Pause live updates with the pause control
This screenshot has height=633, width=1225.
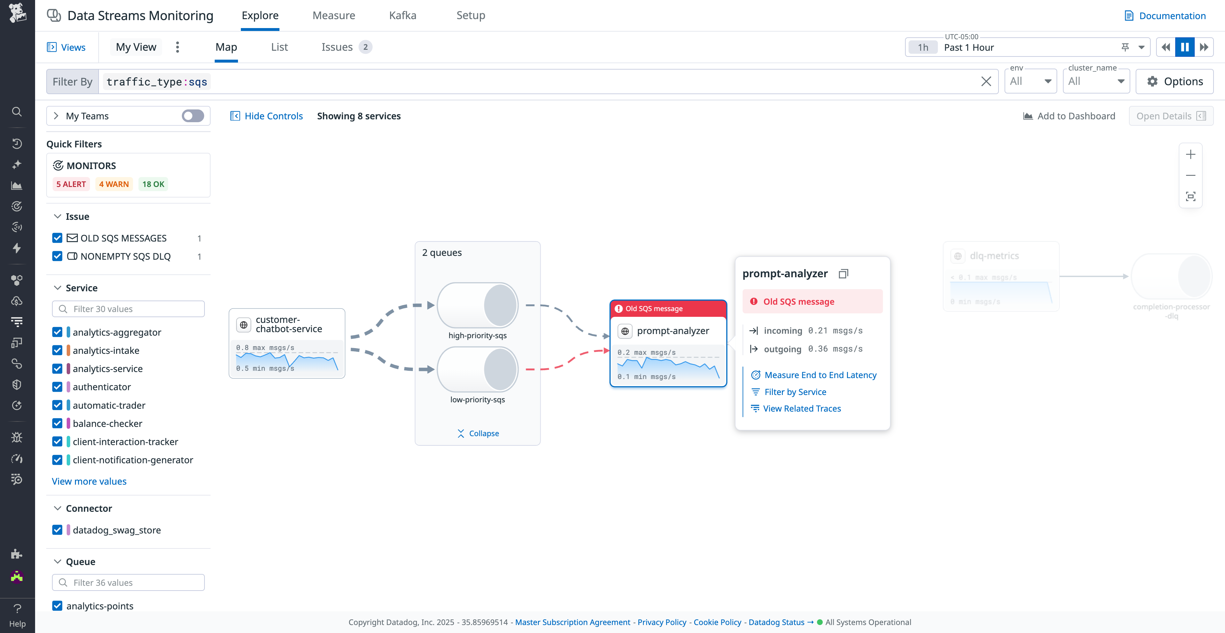point(1184,47)
